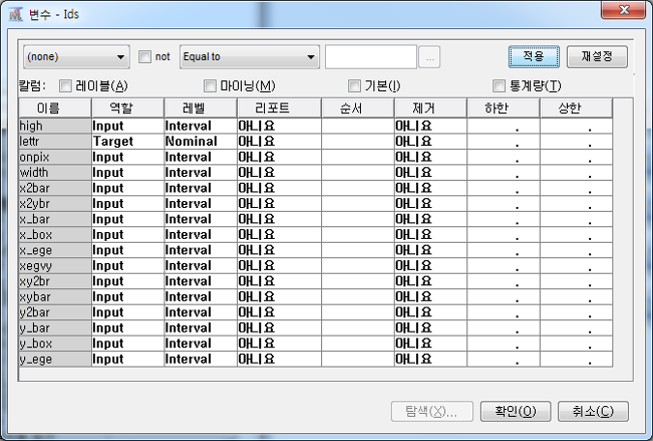
Task: Select the 'y_ege' variable name cell
Action: (55, 359)
